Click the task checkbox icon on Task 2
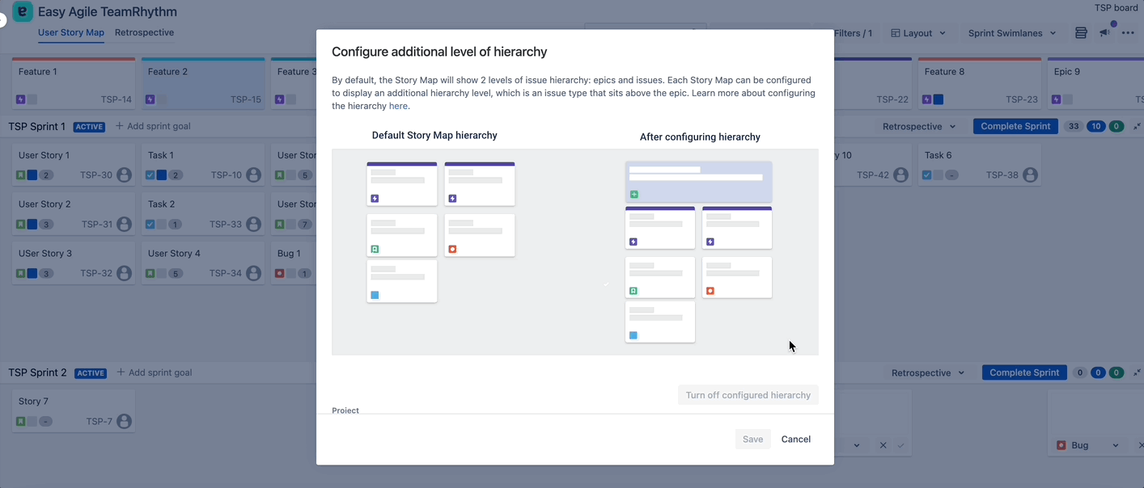1144x488 pixels. pyautogui.click(x=150, y=225)
